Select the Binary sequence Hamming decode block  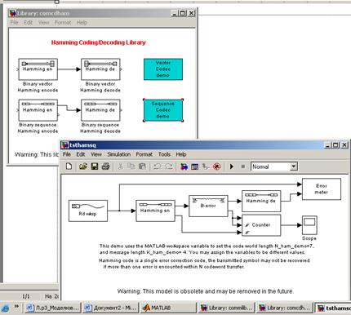click(x=100, y=110)
